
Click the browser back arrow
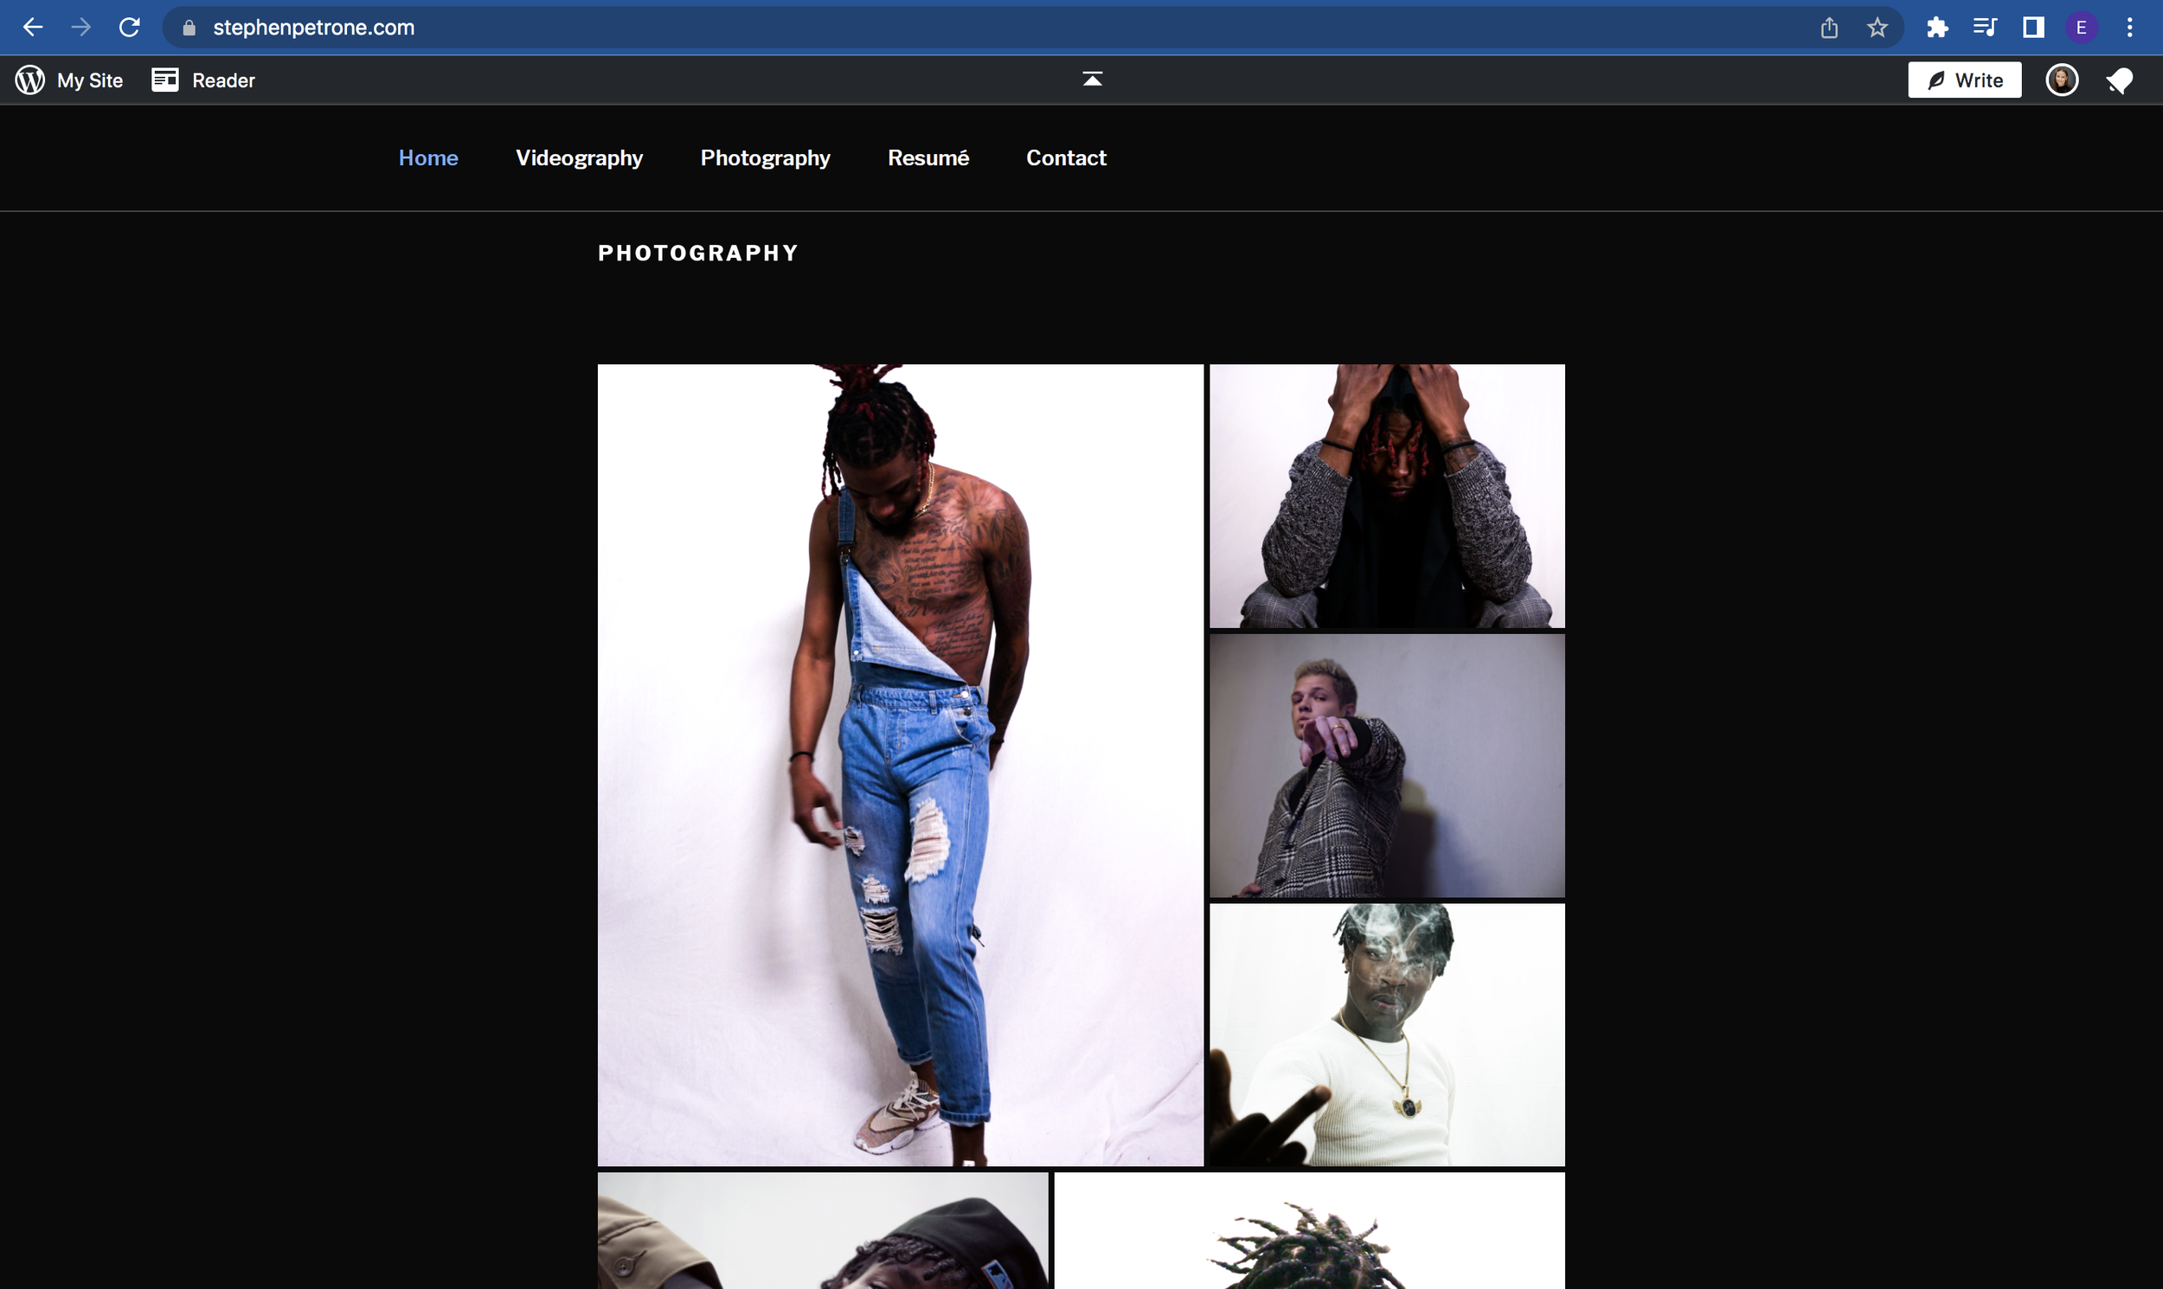(x=33, y=28)
